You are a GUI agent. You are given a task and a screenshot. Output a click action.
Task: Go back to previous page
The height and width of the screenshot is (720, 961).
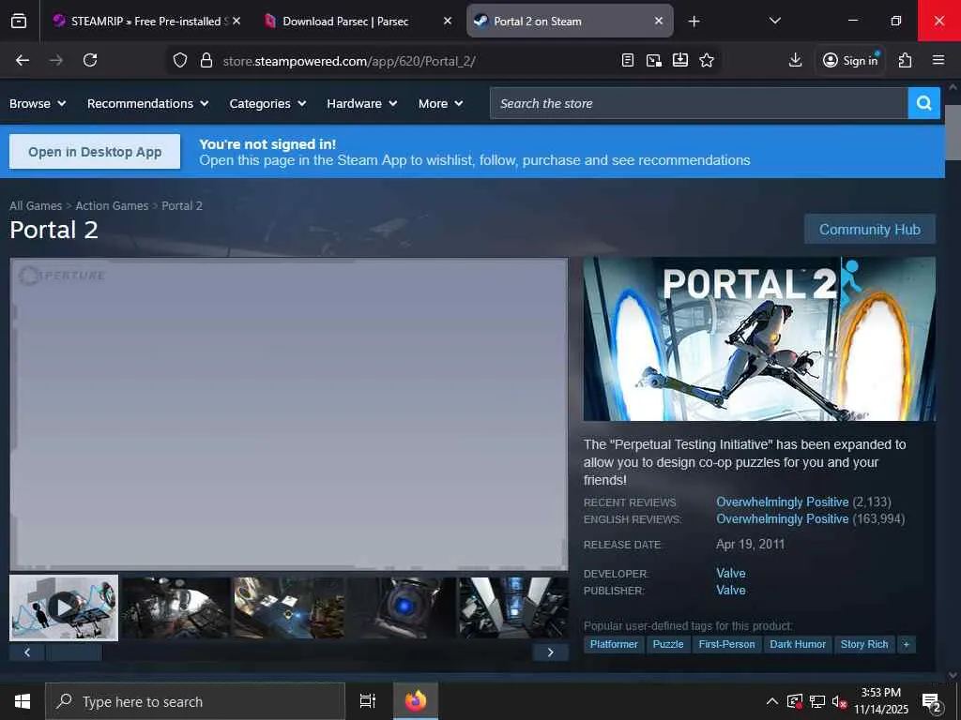(x=23, y=60)
